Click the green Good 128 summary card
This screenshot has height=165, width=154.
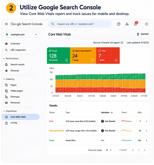(59, 56)
